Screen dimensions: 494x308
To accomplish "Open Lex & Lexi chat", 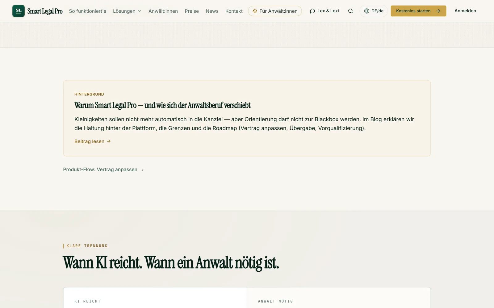I will coord(324,11).
